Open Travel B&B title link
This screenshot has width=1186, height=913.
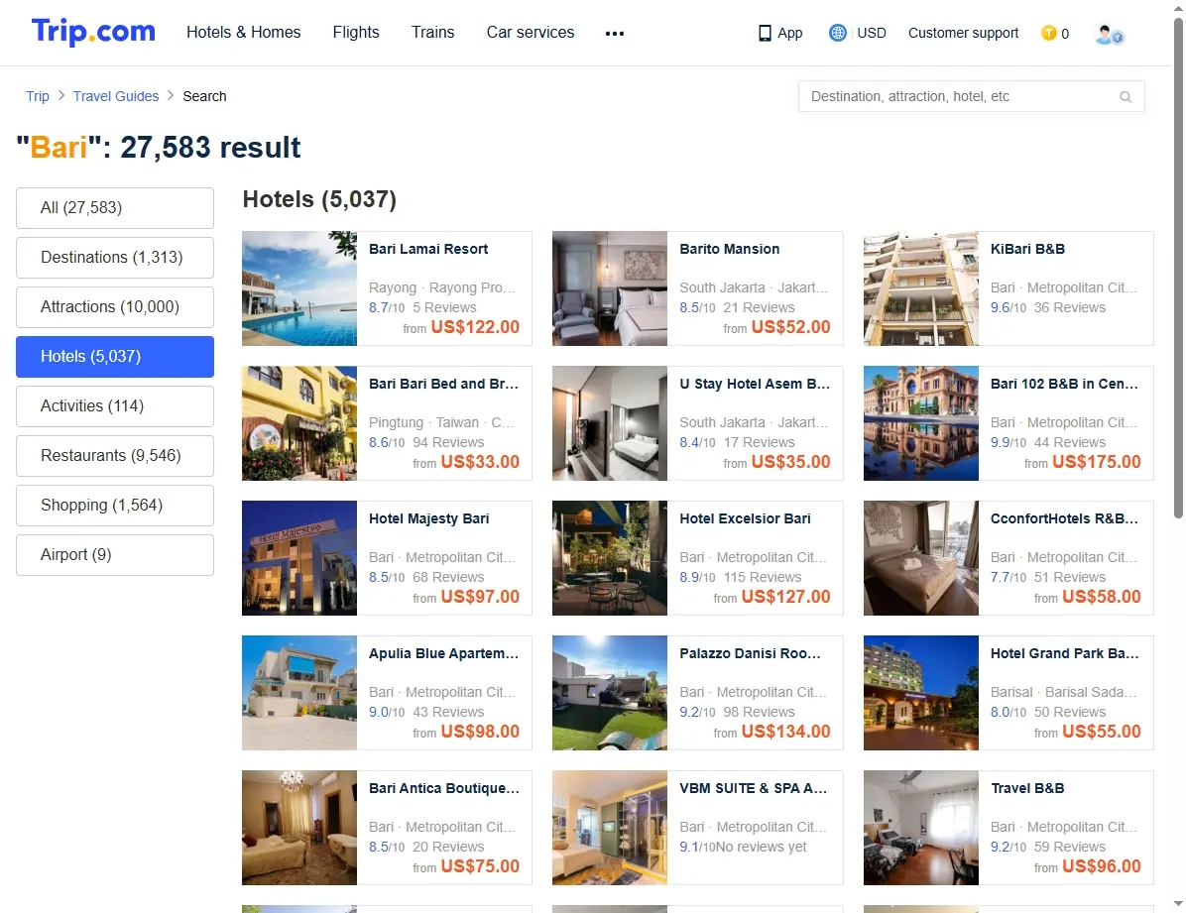1027,788
